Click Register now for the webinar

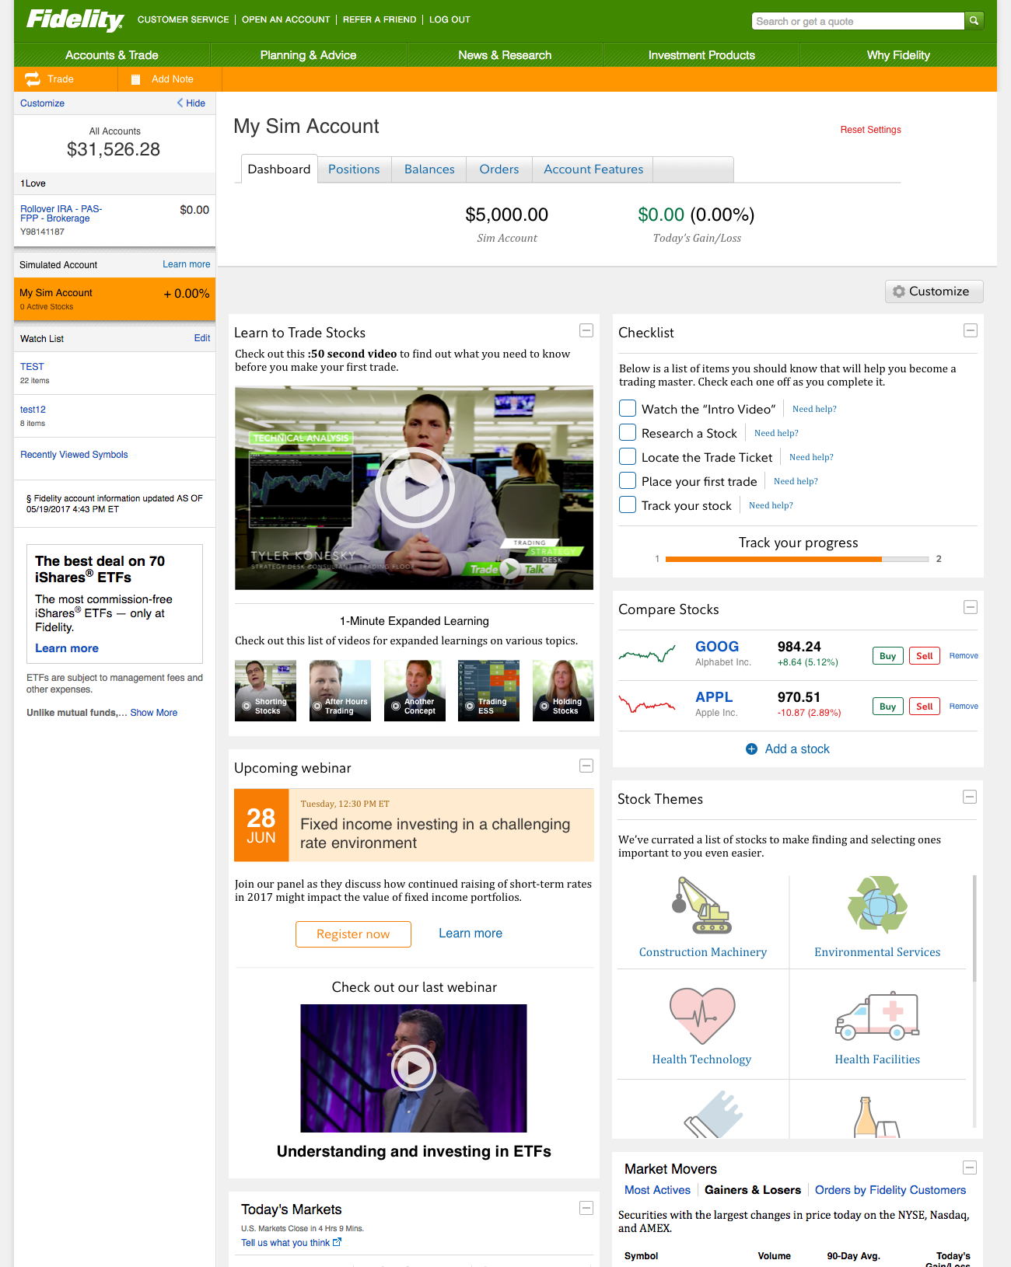point(353,934)
